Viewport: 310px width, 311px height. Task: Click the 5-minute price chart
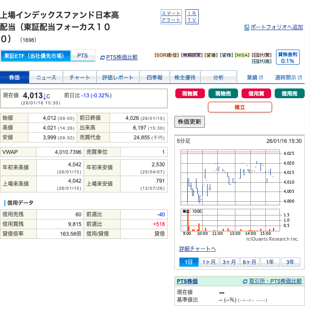pos(231,177)
